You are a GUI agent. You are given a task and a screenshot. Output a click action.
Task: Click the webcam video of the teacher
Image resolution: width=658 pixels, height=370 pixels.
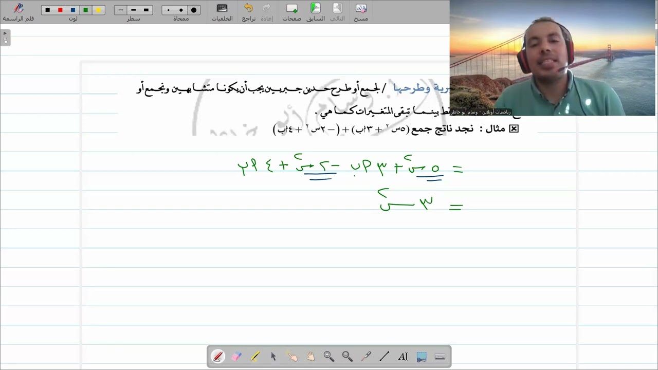click(554, 58)
